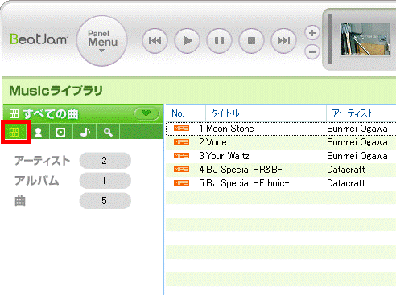Viewport: 396px width, 295px height.
Task: Click MP3 icon of BJ Special -R&B- row
Action: coord(181,170)
